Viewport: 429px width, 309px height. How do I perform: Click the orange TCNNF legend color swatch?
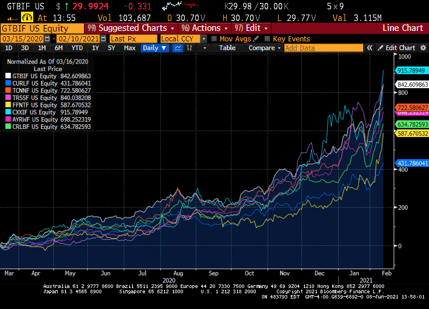[x=8, y=90]
